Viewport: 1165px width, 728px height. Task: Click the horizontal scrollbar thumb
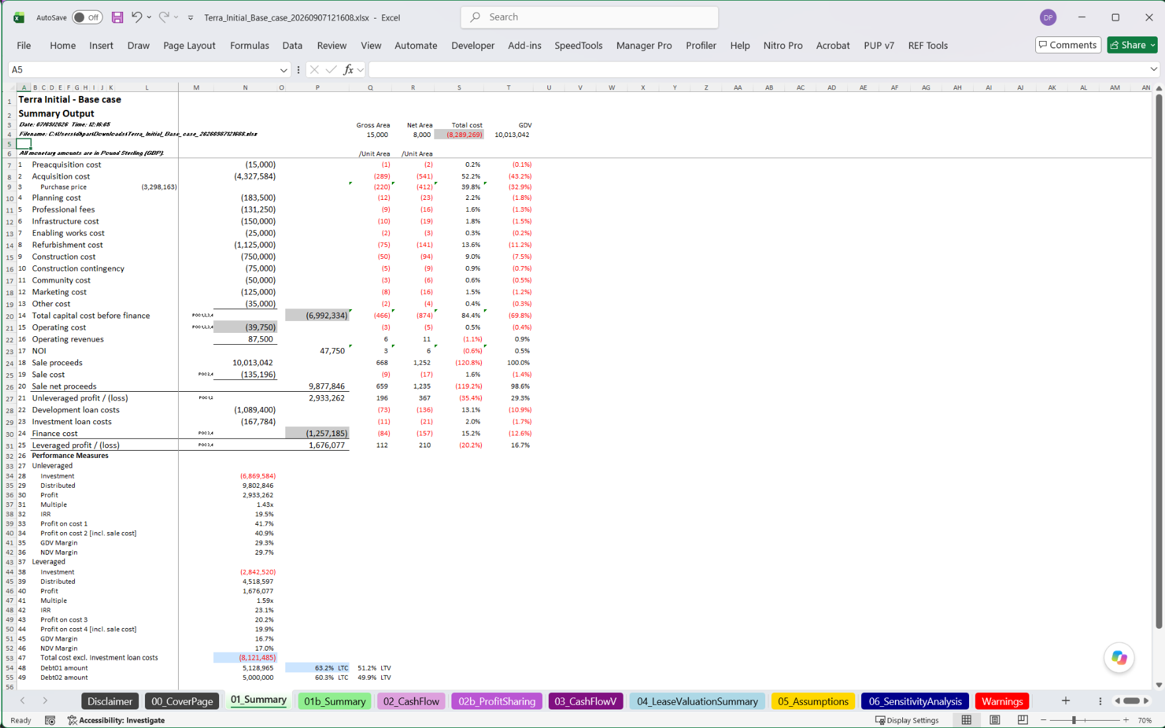(x=1132, y=701)
